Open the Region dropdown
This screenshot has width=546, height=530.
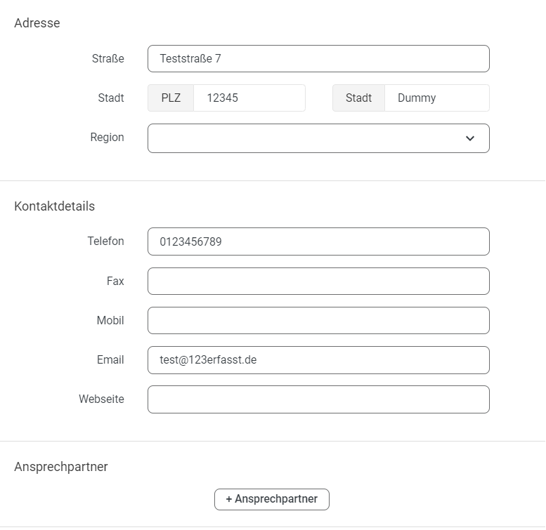pyautogui.click(x=318, y=138)
